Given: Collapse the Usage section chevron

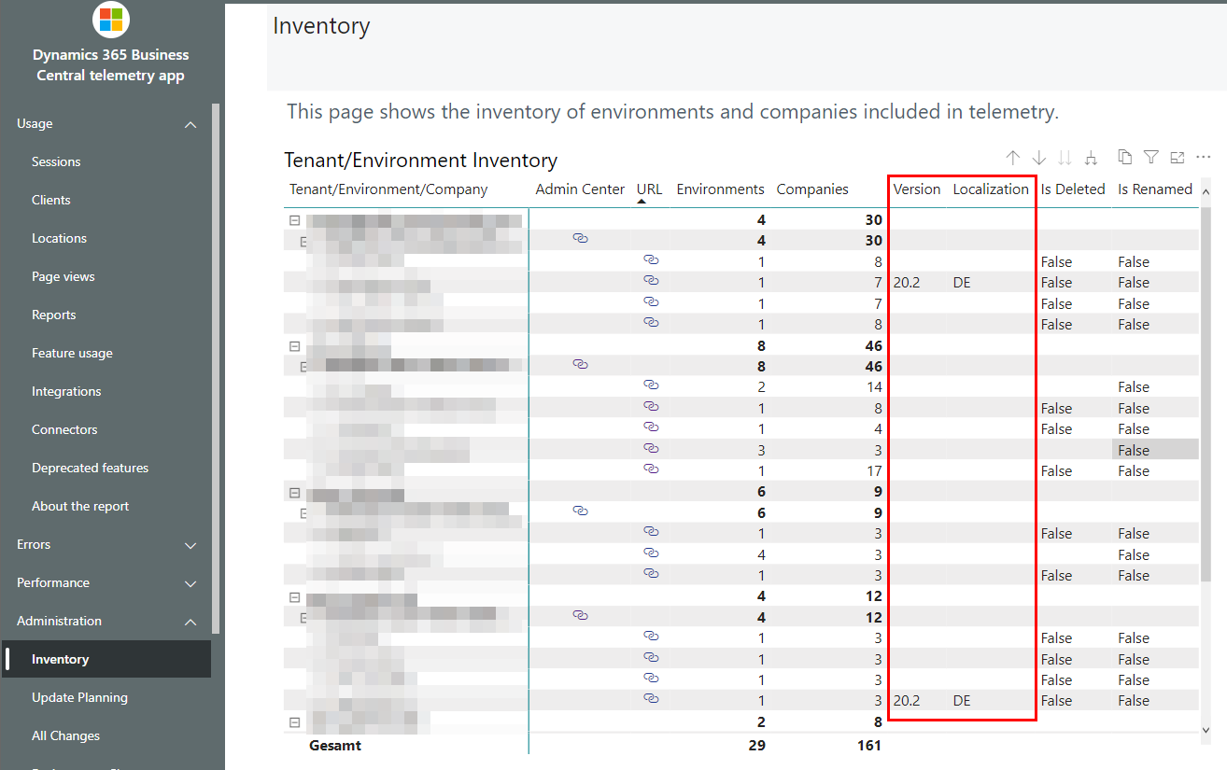Looking at the screenshot, I should pyautogui.click(x=190, y=123).
